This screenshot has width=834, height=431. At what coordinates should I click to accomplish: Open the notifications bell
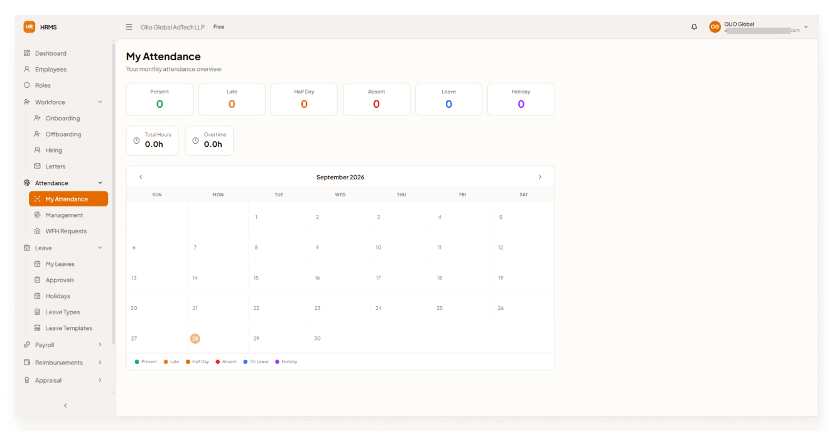694,27
